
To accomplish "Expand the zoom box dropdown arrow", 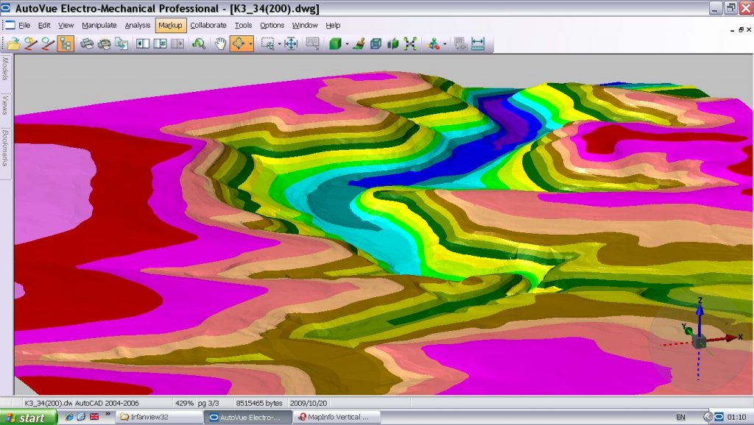I will point(279,44).
